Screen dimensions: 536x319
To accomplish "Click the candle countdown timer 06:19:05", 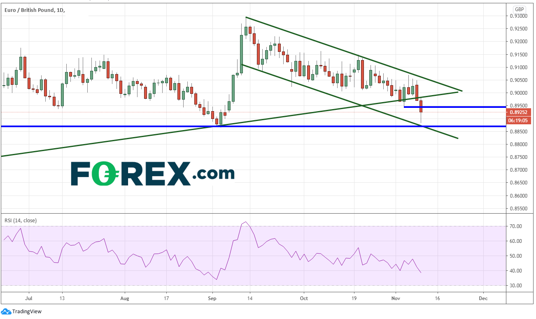I will 517,120.
